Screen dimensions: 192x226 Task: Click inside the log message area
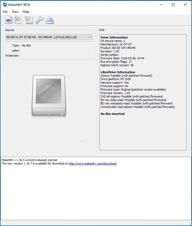pyautogui.click(x=96, y=192)
